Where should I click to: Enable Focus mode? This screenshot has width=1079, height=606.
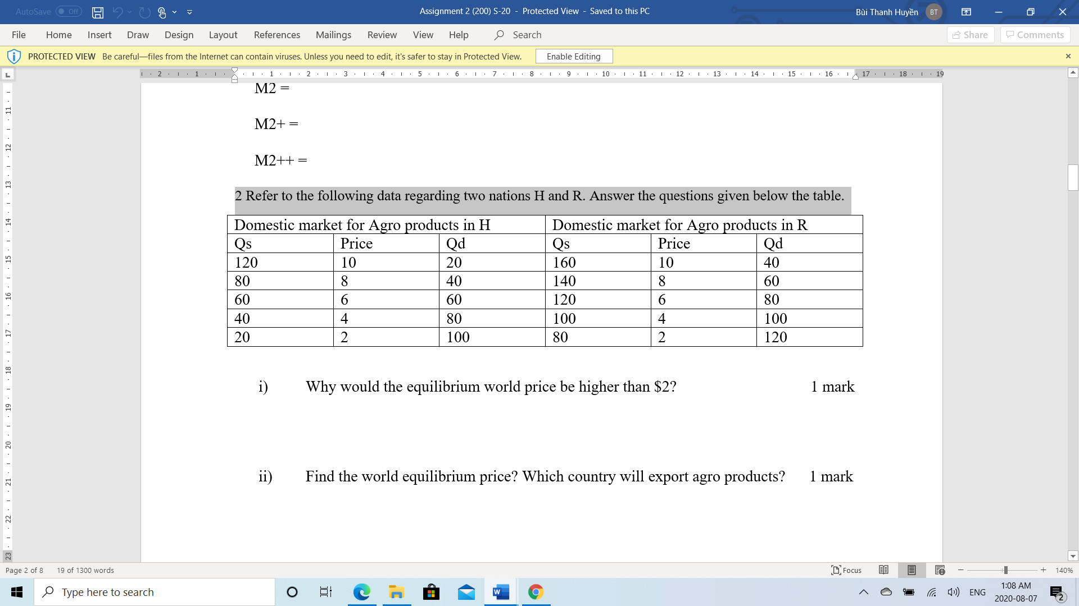(846, 570)
